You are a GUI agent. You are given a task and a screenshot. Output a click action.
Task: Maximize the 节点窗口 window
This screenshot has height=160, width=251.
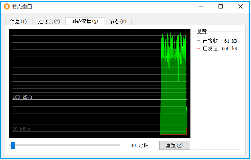[221, 6]
